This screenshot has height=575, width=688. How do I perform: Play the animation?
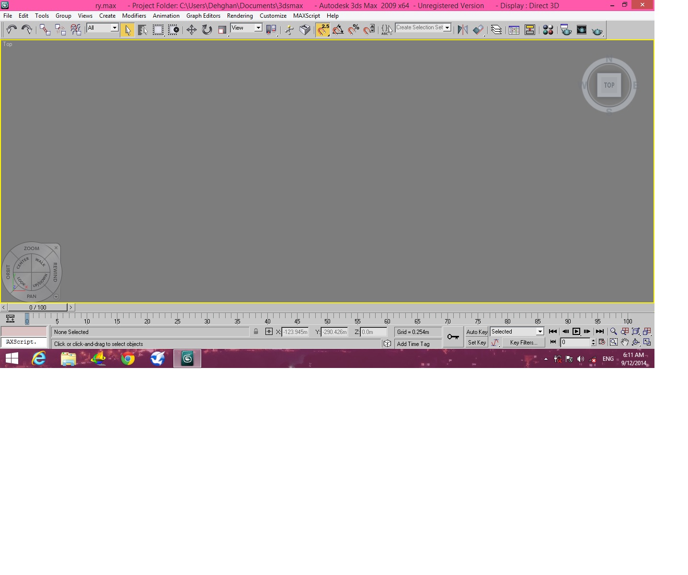pos(576,332)
